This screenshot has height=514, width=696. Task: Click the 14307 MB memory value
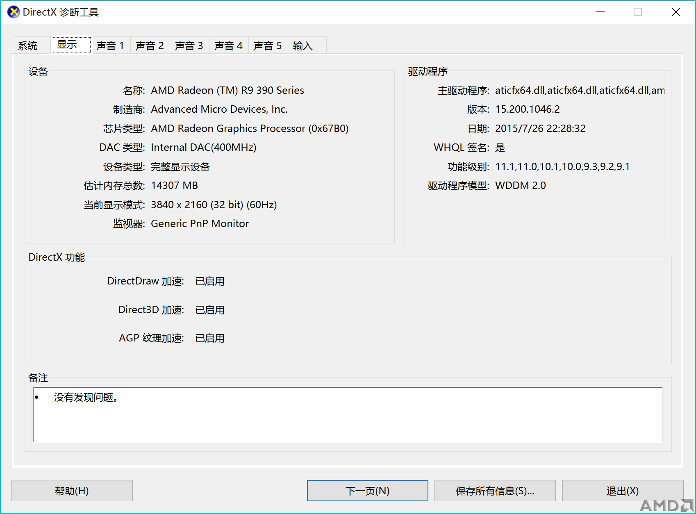175,186
